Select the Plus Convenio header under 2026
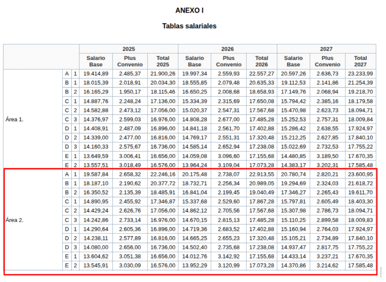The width and height of the screenshot is (386, 282). (x=229, y=61)
